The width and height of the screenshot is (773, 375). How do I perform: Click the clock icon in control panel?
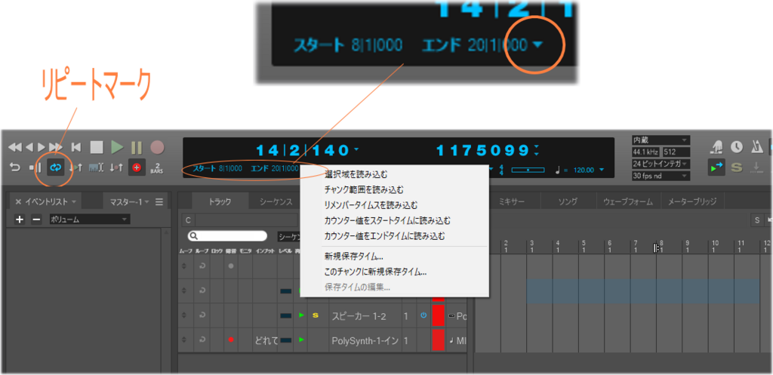737,146
